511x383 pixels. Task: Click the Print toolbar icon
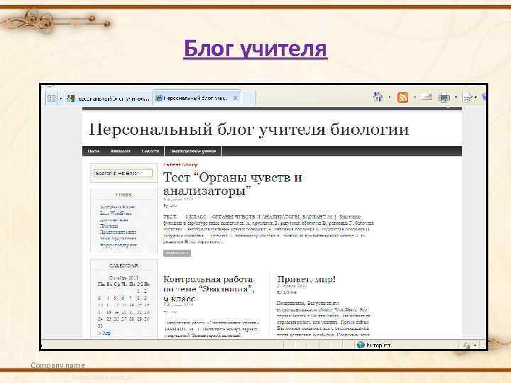444,97
